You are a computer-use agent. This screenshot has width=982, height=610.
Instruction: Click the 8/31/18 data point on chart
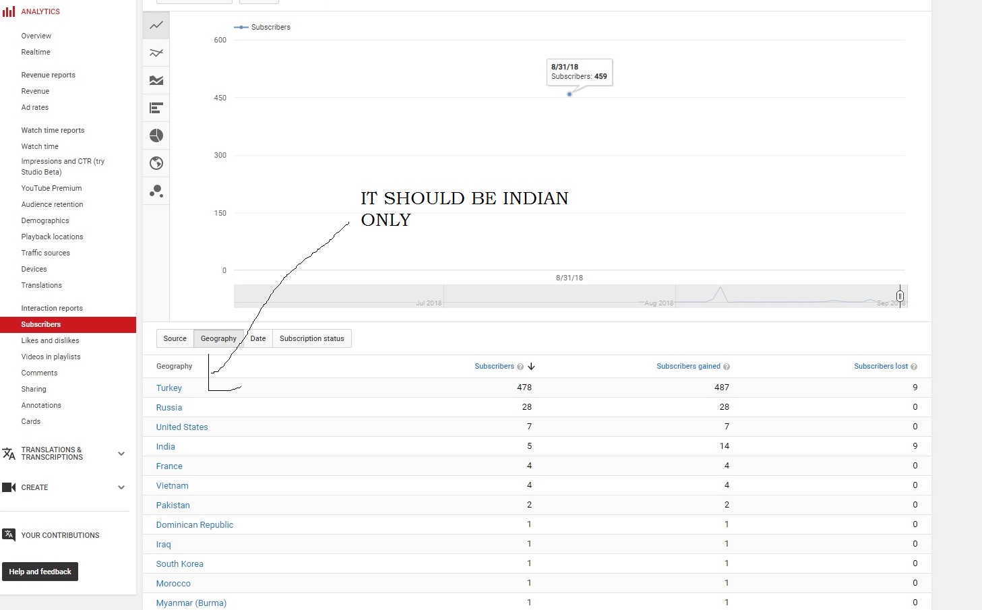click(570, 94)
